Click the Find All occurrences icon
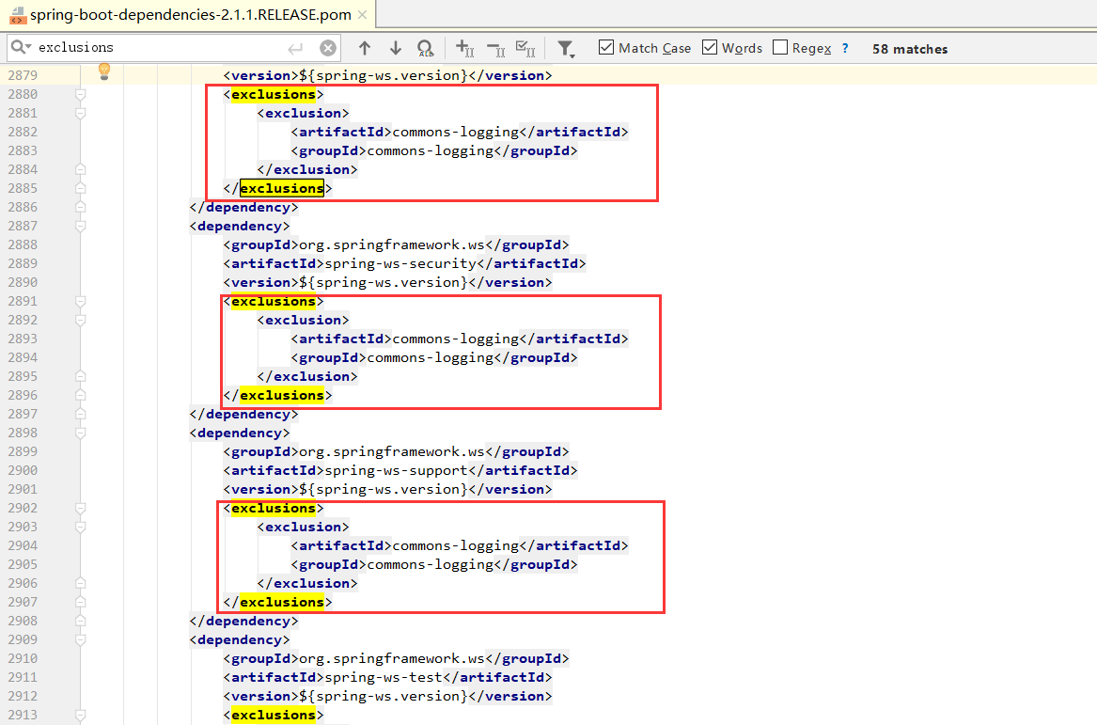This screenshot has width=1097, height=725. click(x=426, y=48)
